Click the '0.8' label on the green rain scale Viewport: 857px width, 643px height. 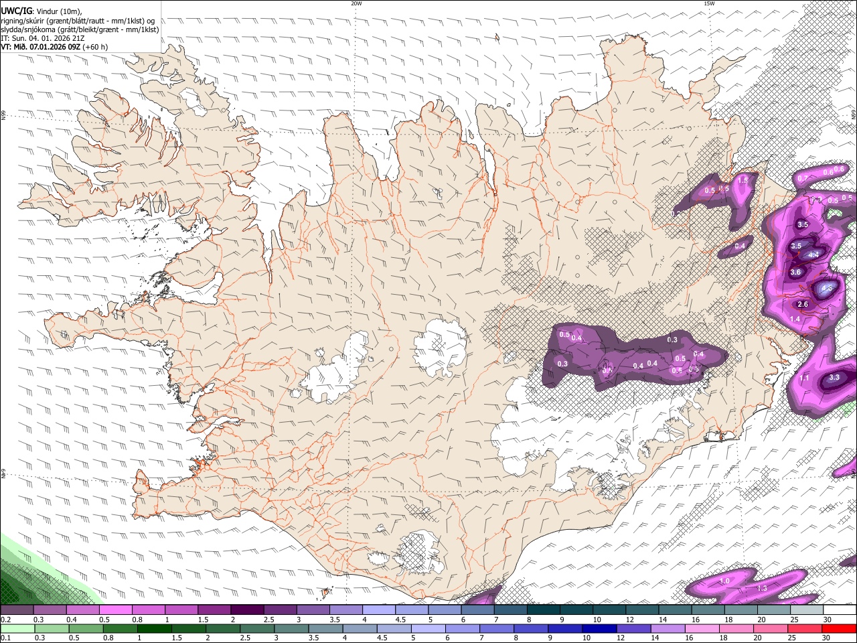(x=108, y=638)
